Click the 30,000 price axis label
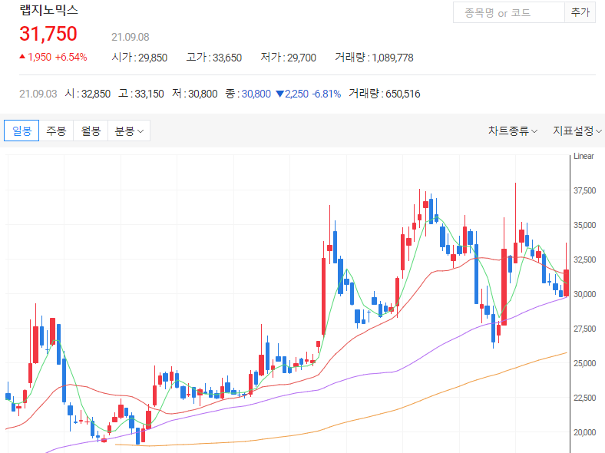 click(584, 294)
